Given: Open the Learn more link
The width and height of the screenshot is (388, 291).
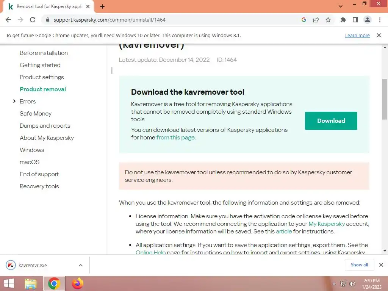Looking at the screenshot, I should click(x=357, y=35).
